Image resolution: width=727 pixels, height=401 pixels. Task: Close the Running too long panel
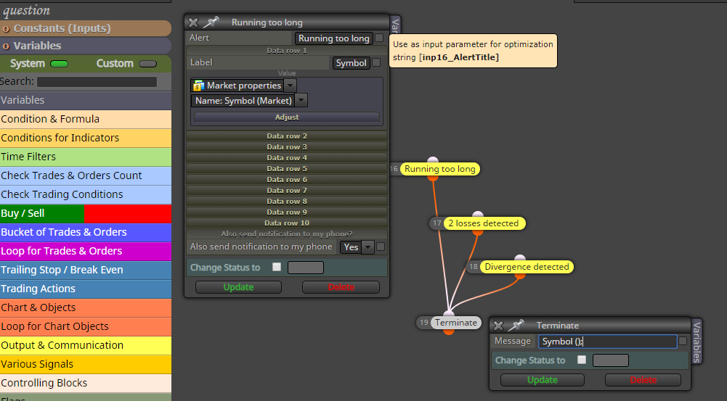pos(193,22)
